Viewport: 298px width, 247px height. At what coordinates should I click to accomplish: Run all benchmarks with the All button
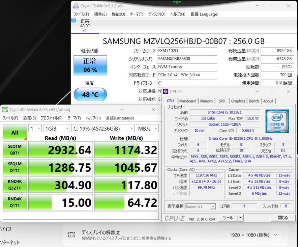pyautogui.click(x=14, y=132)
